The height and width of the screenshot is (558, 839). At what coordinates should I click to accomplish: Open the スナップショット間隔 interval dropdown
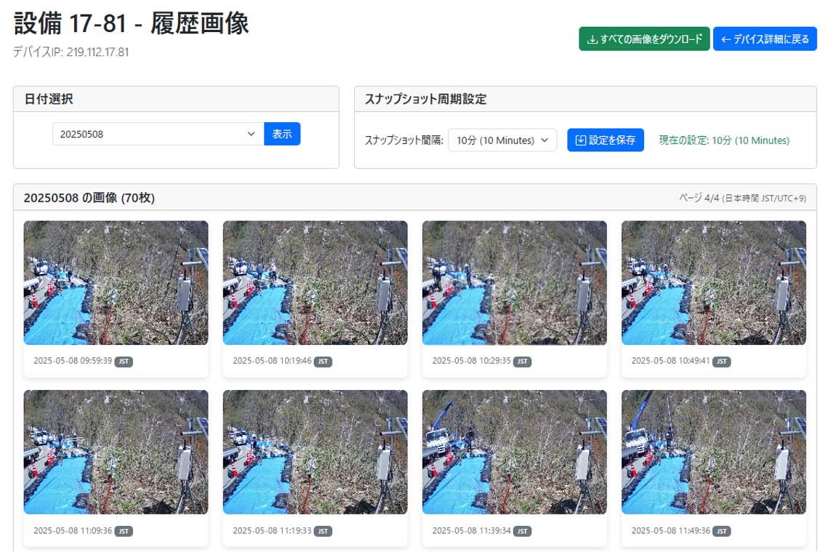pos(502,140)
